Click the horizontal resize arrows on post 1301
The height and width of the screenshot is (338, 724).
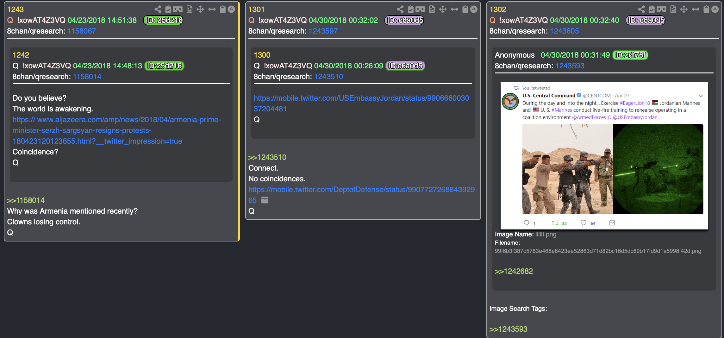(454, 9)
